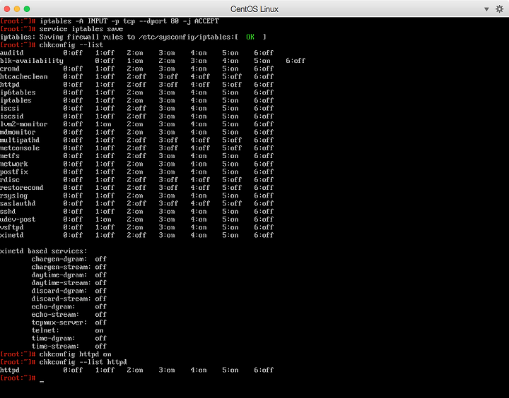Viewport: 509px width, 398px height.
Task: Click the 'service iptables save' command
Action: [x=81, y=29]
